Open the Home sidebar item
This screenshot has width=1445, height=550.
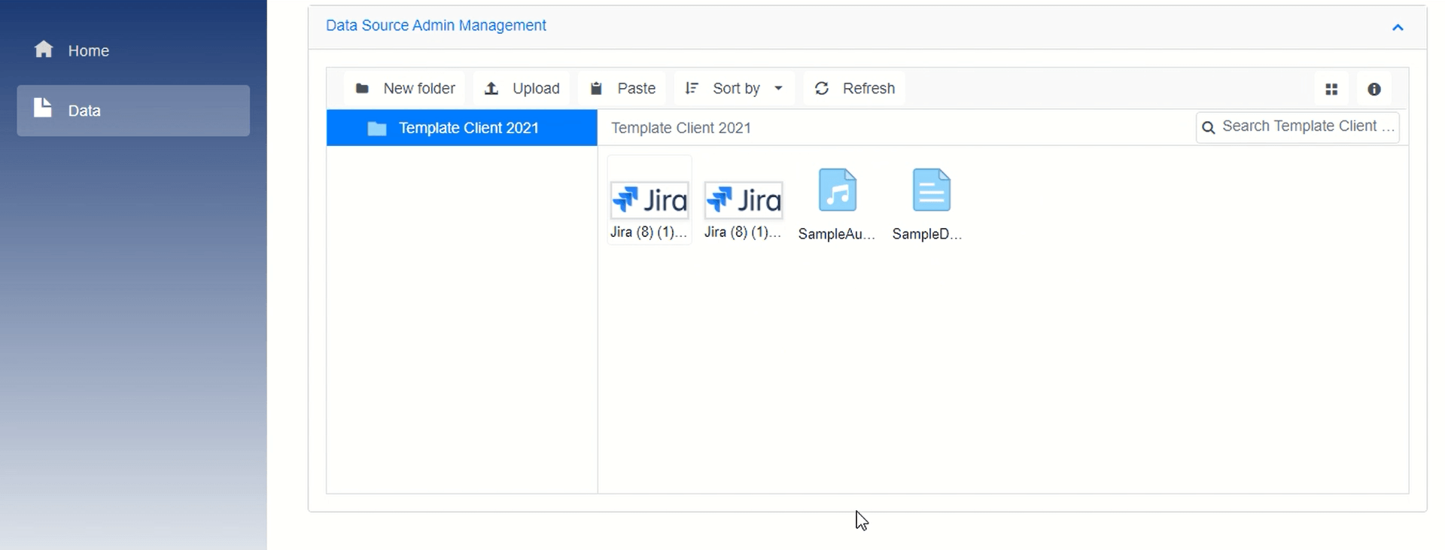click(133, 50)
